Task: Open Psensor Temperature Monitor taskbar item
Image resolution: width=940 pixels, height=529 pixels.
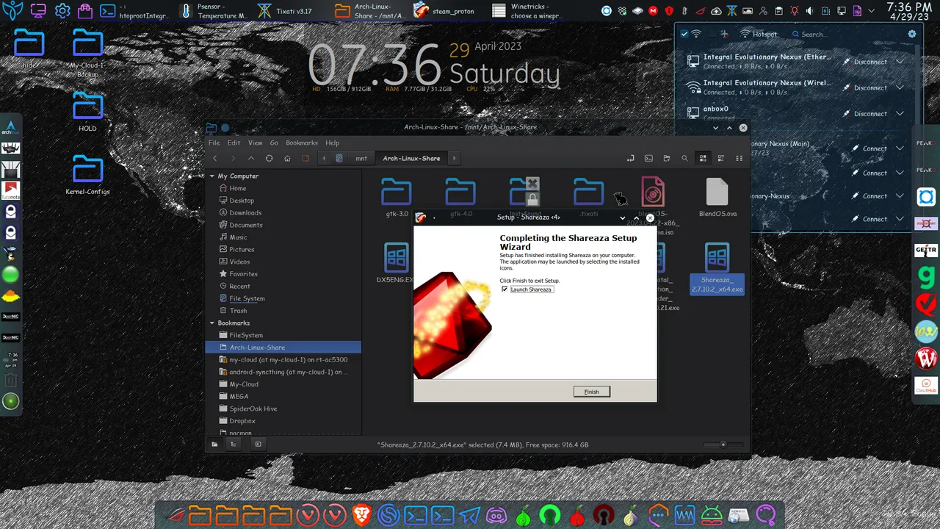Action: 212,11
